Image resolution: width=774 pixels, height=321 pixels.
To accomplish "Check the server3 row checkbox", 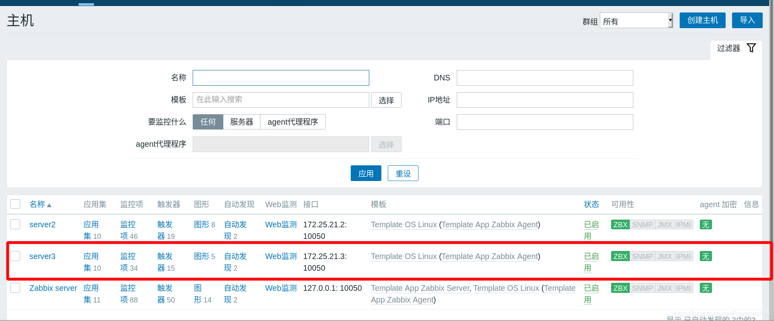I will (x=15, y=256).
